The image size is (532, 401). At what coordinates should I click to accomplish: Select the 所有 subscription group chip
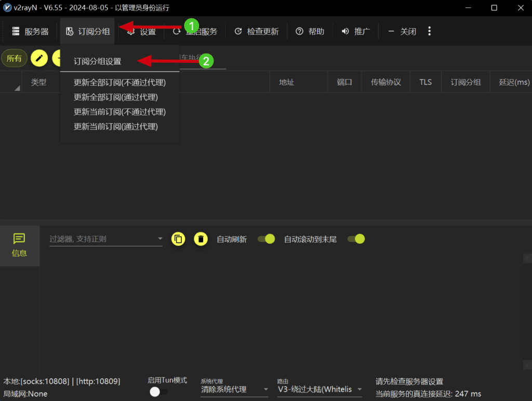pos(14,58)
